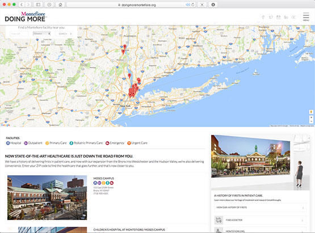Toggle the Safari sidebar button
This screenshot has width=315, height=233.
click(38, 5)
